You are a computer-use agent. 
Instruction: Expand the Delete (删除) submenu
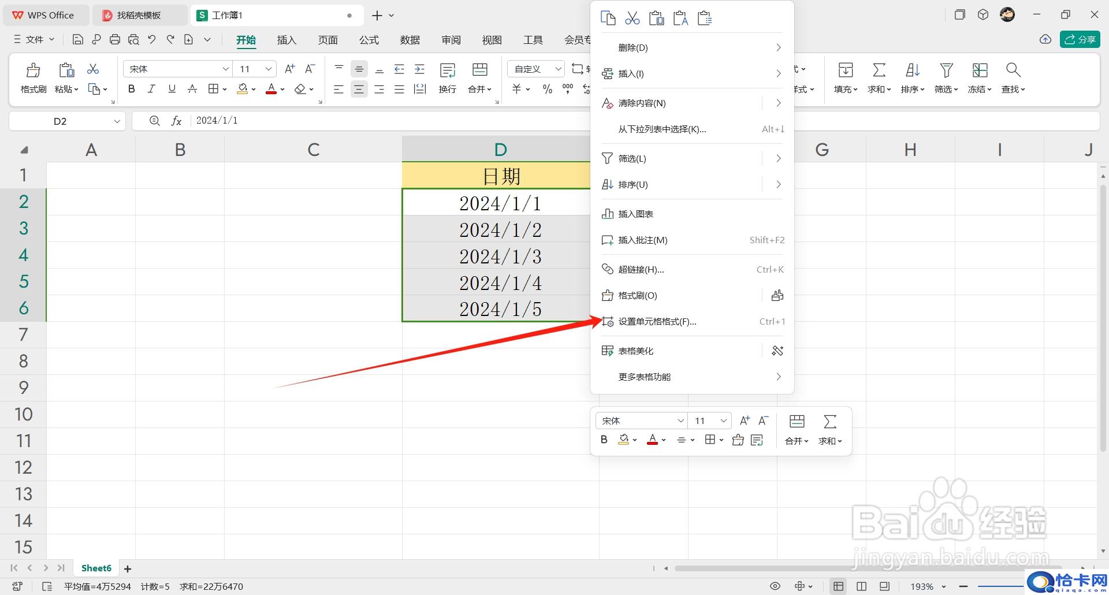692,47
